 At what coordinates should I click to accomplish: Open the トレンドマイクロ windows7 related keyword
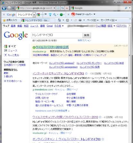(x=62, y=63)
